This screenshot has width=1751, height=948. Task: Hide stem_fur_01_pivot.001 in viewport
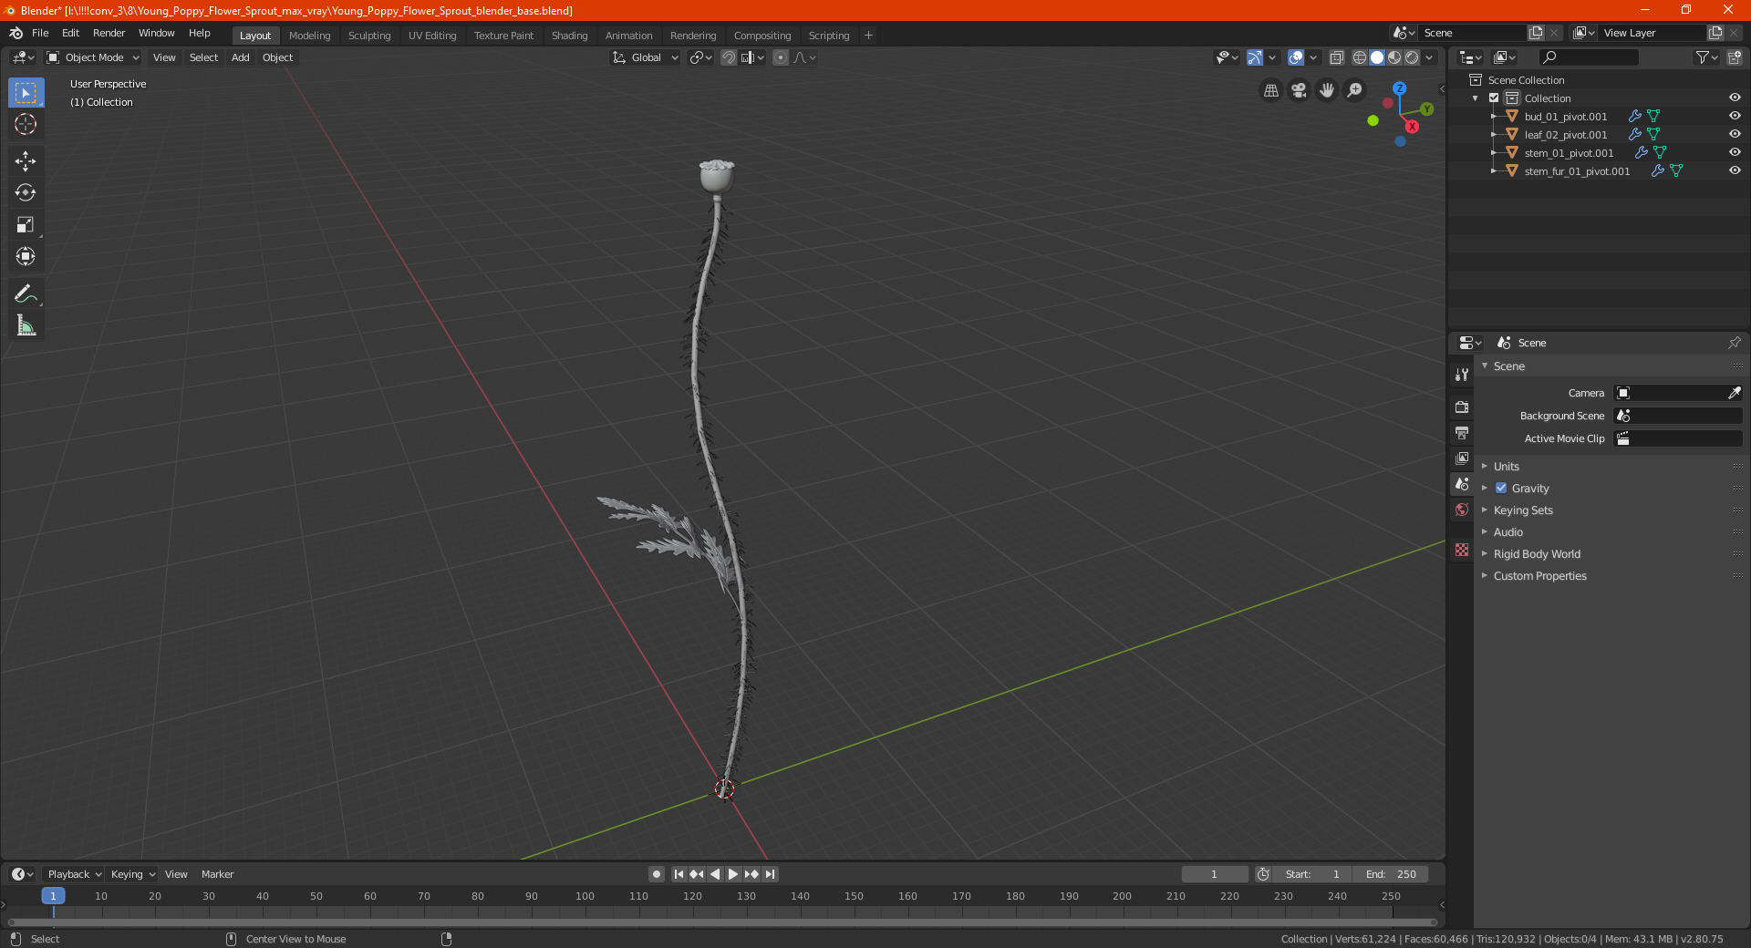point(1735,170)
